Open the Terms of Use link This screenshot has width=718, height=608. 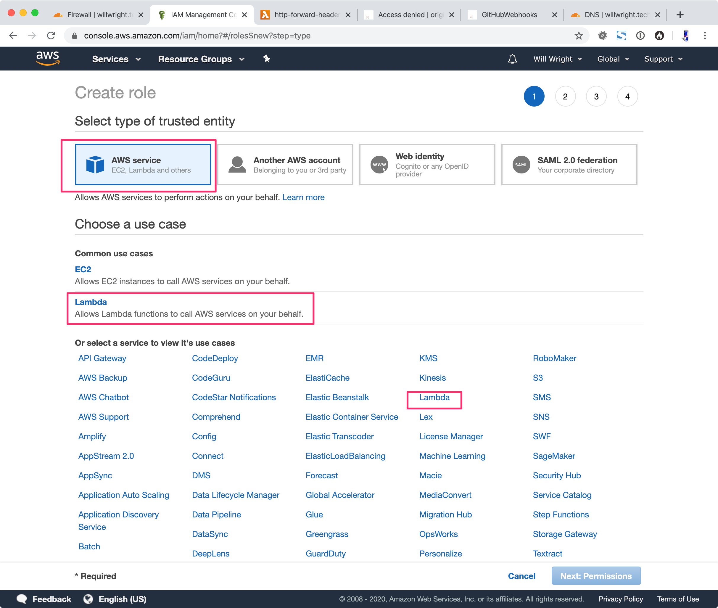678,599
